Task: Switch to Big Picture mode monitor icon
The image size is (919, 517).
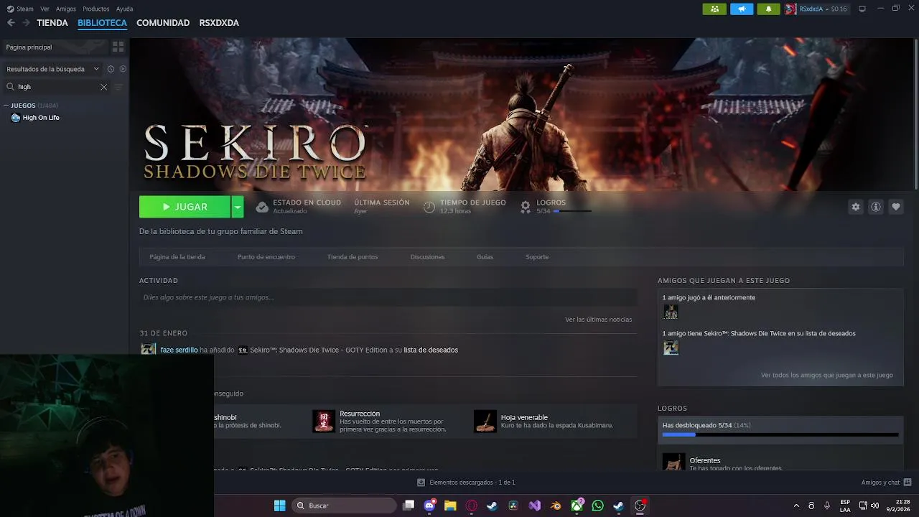Action: 862,9
